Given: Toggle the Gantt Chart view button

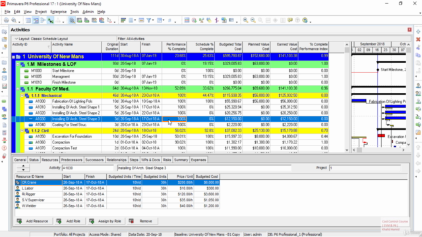Looking at the screenshot, I should pos(36,20).
